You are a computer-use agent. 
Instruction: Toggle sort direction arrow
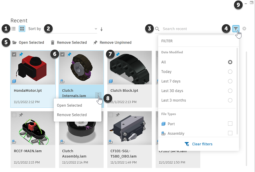click(101, 29)
